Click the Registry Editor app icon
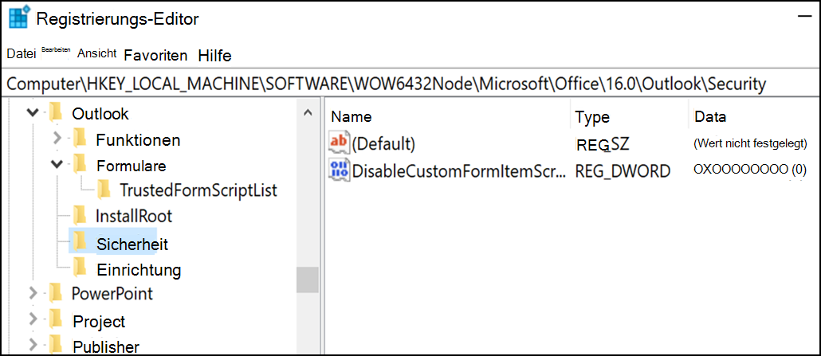The height and width of the screenshot is (356, 821). (x=19, y=18)
